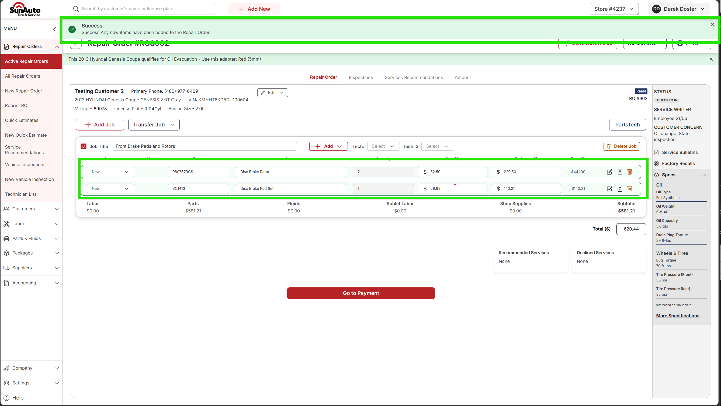Open the Tech. 2 Select dropdown
The width and height of the screenshot is (721, 406).
pyautogui.click(x=437, y=146)
